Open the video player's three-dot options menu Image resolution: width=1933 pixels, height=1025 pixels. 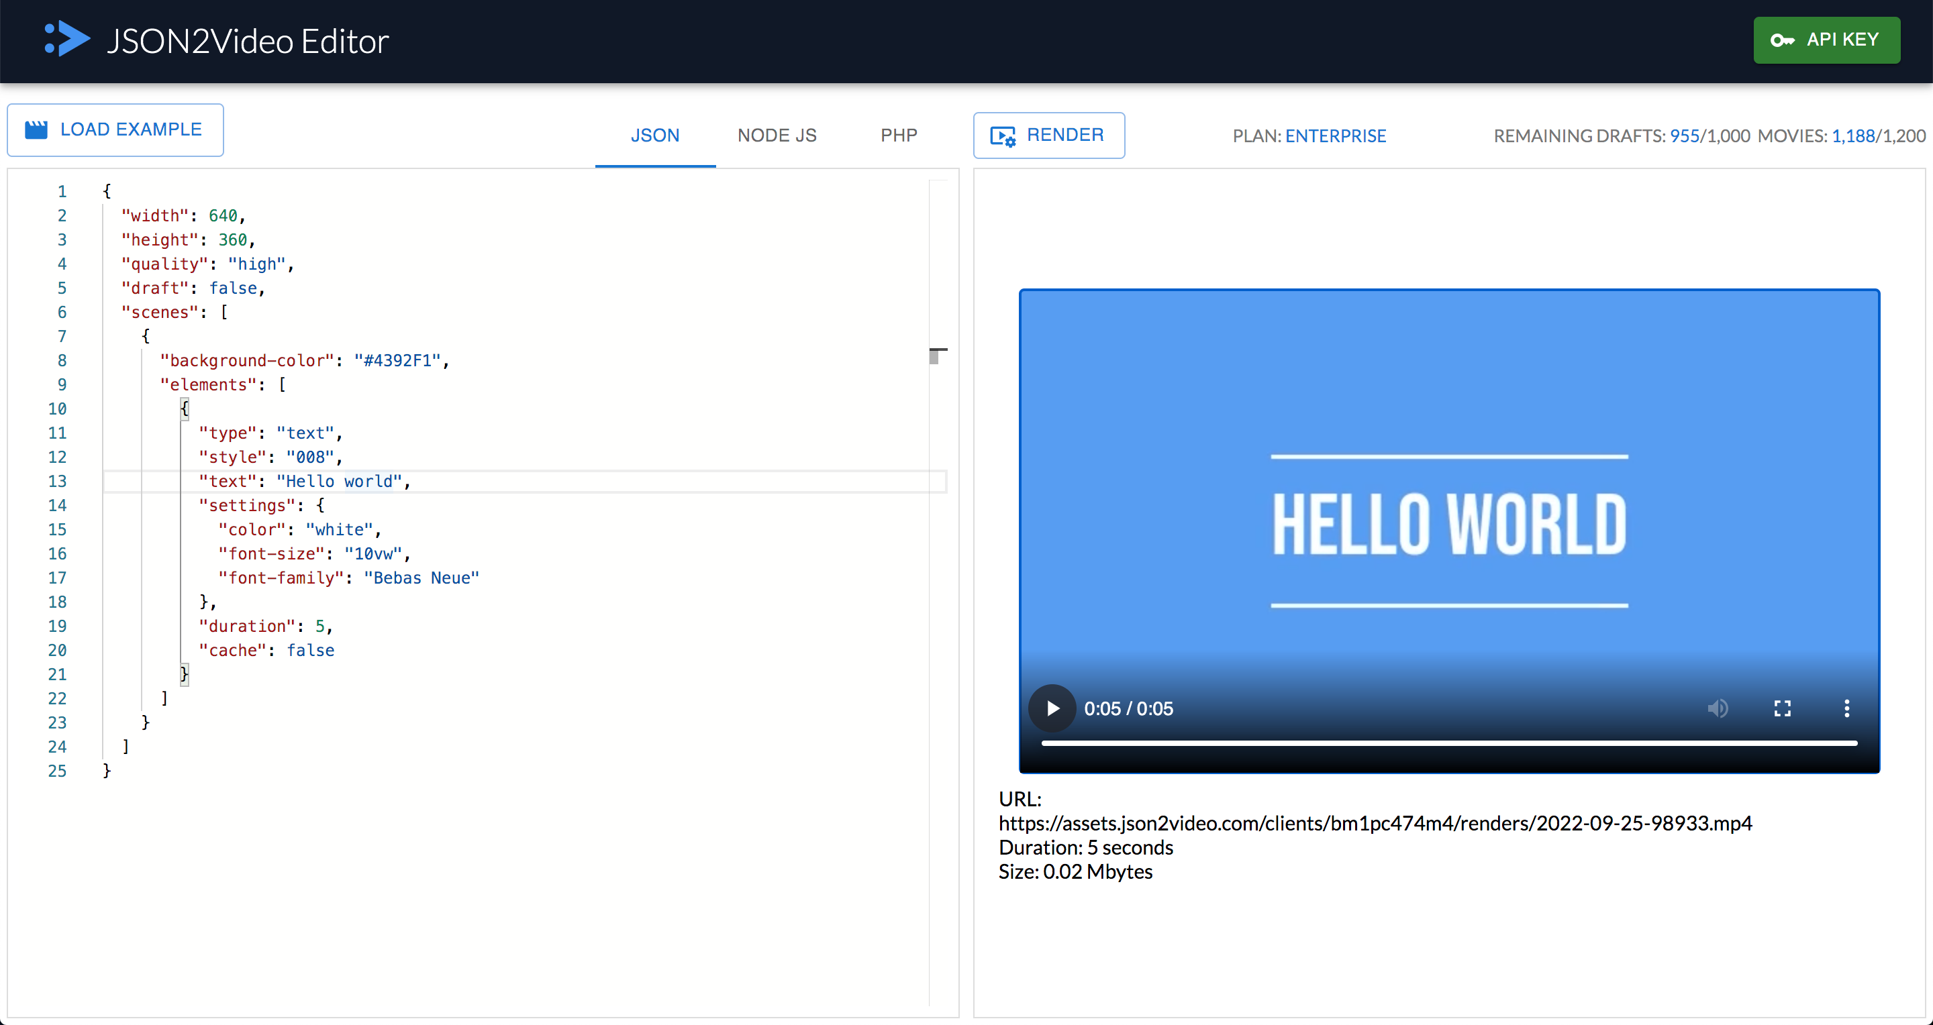1846,708
